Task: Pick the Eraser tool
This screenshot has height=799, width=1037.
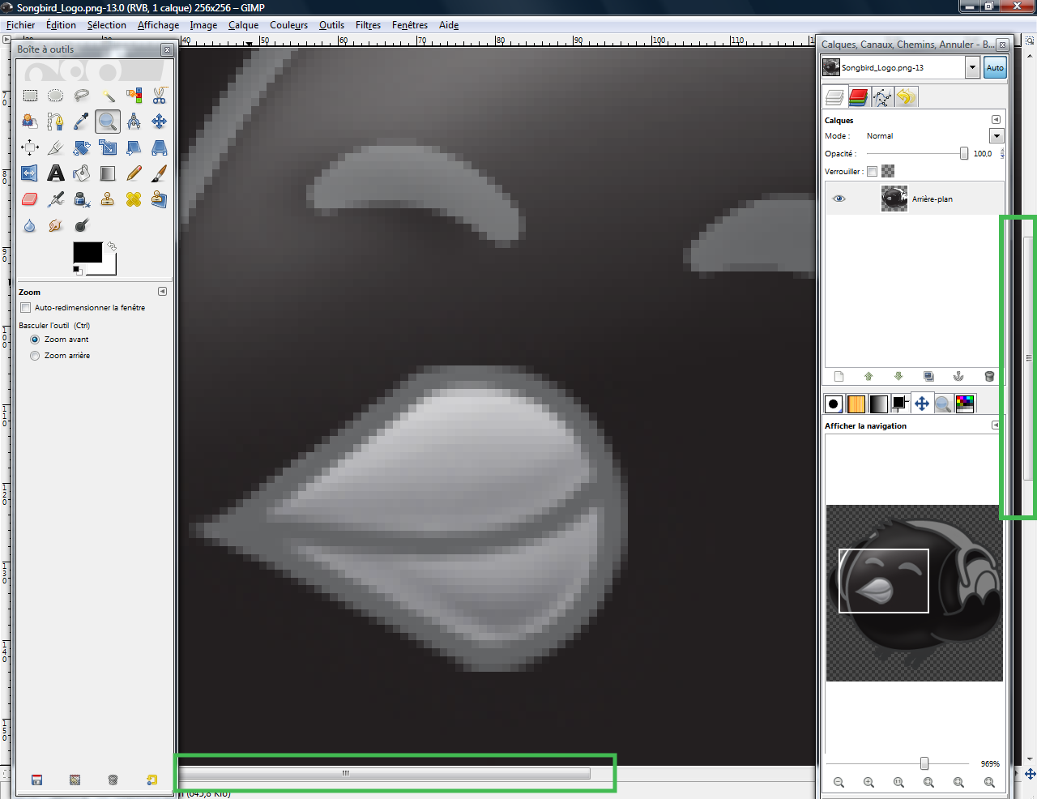Action: (30, 199)
